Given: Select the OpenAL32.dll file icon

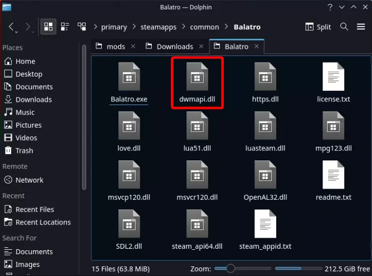Looking at the screenshot, I should pos(265,175).
